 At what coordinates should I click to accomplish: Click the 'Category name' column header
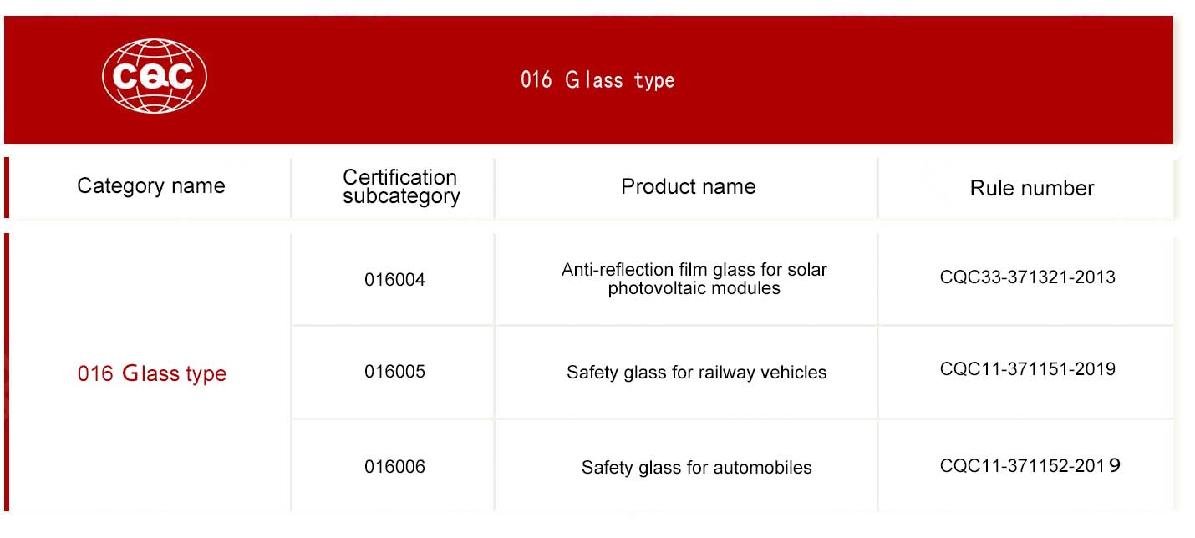(151, 185)
